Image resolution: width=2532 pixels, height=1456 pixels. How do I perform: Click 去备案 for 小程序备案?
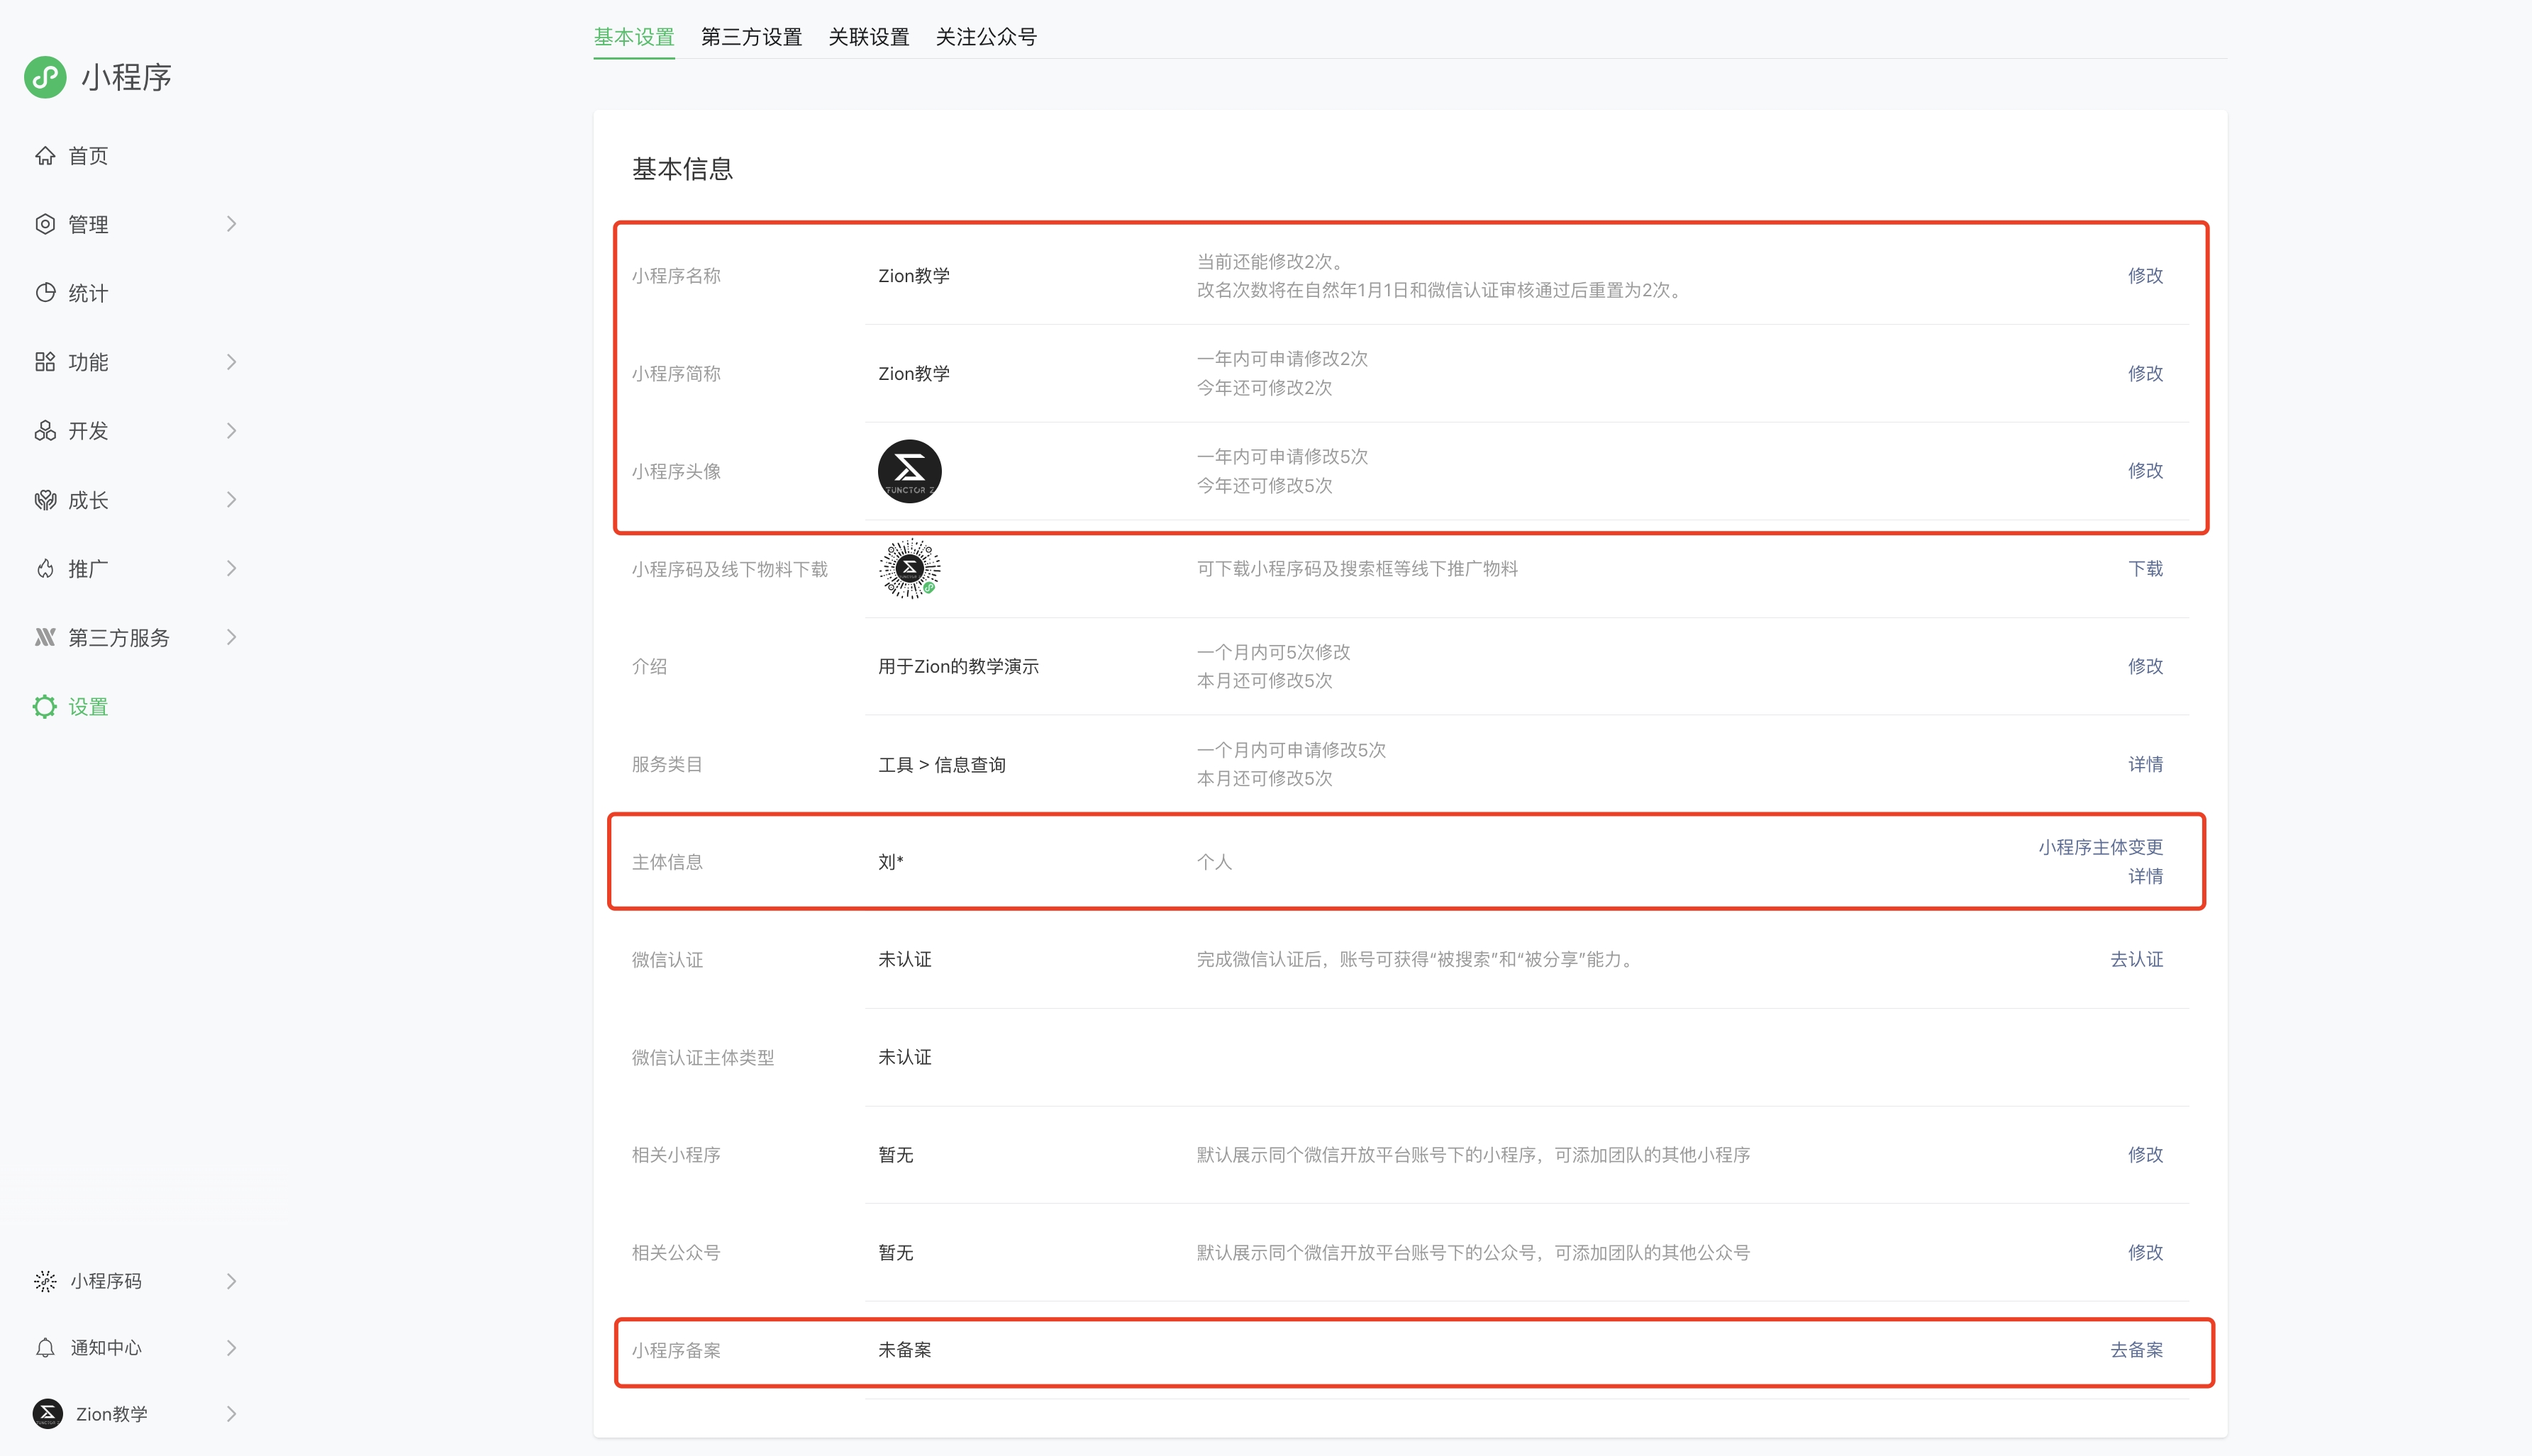2136,1350
